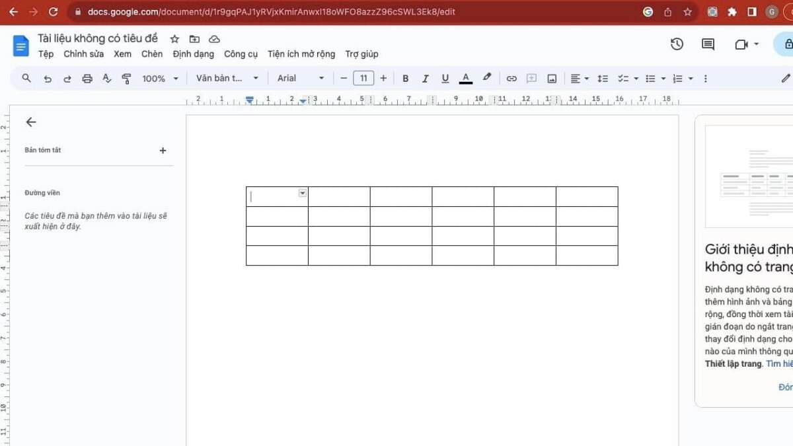The height and width of the screenshot is (446, 793).
Task: Open the Google Docs home icon
Action: click(21, 46)
